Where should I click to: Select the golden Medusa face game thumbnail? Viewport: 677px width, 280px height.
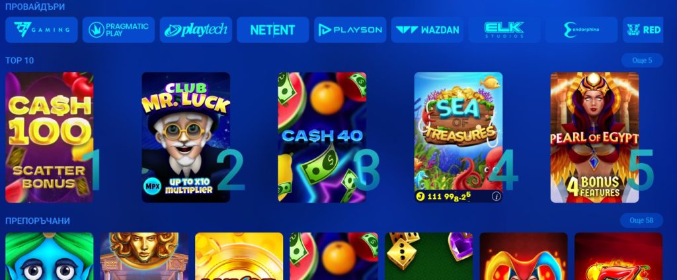(x=144, y=256)
